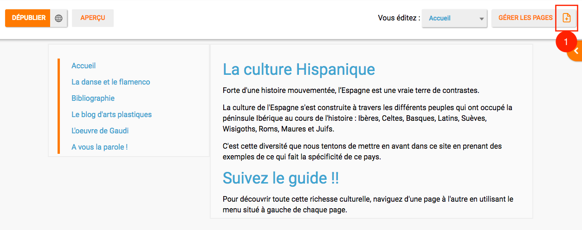The height and width of the screenshot is (230, 582).
Task: Click the La culture Hispanique heading
Action: pos(298,70)
